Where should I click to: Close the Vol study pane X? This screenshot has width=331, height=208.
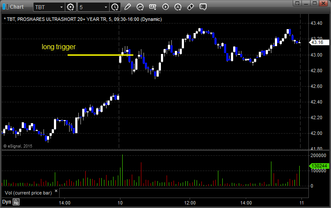click(x=56, y=191)
